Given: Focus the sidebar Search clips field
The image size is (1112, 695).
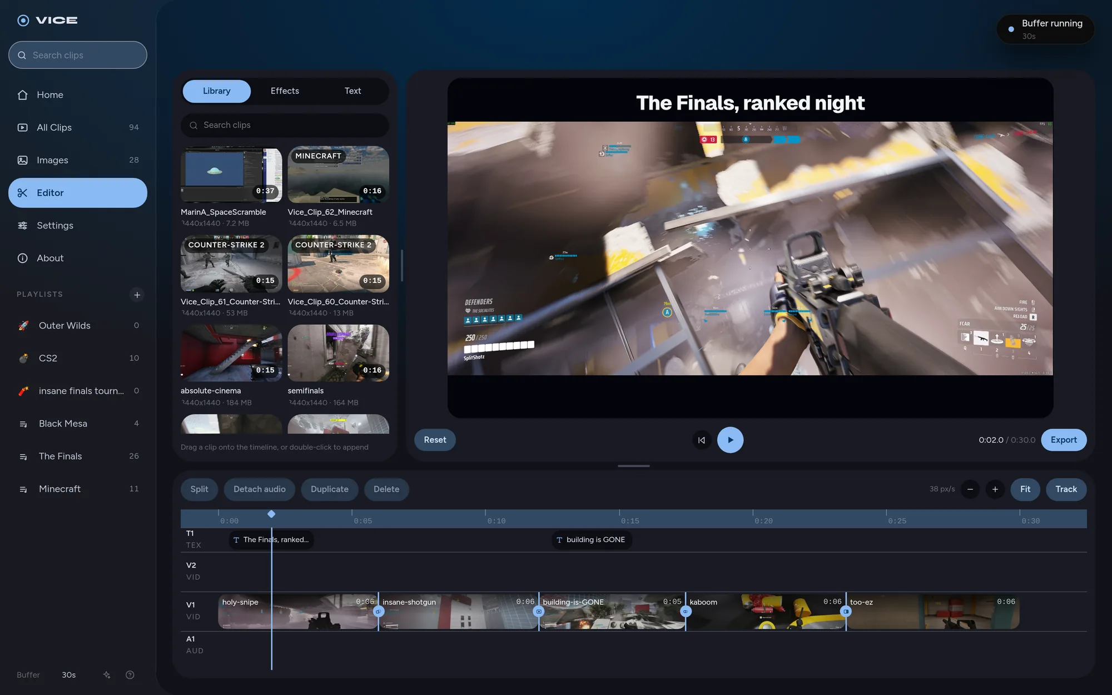Looking at the screenshot, I should (78, 55).
